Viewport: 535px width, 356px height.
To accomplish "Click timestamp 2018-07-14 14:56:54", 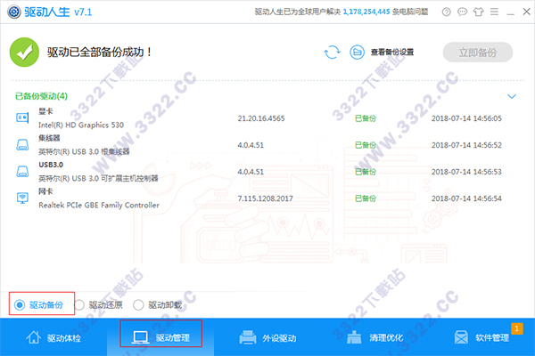I will pos(466,198).
